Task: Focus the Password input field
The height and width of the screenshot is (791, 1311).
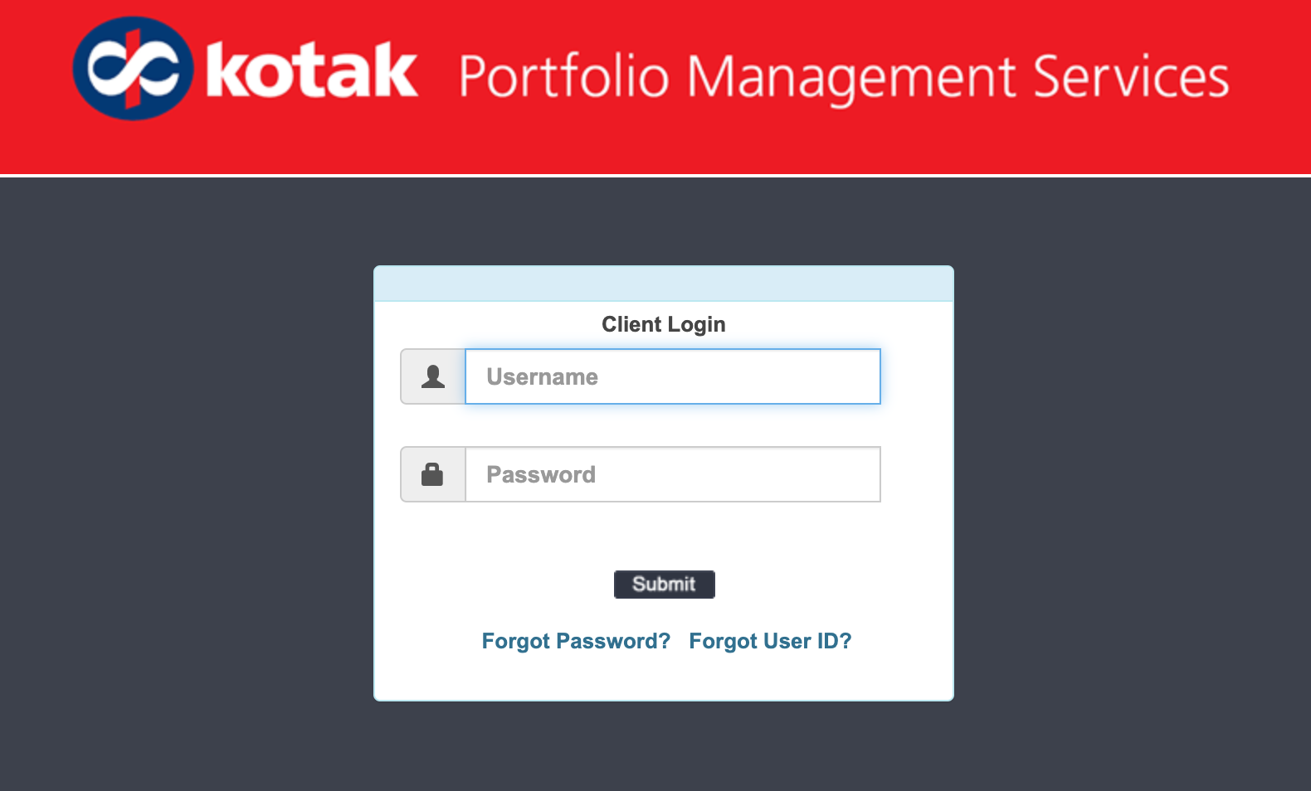Action: tap(672, 474)
